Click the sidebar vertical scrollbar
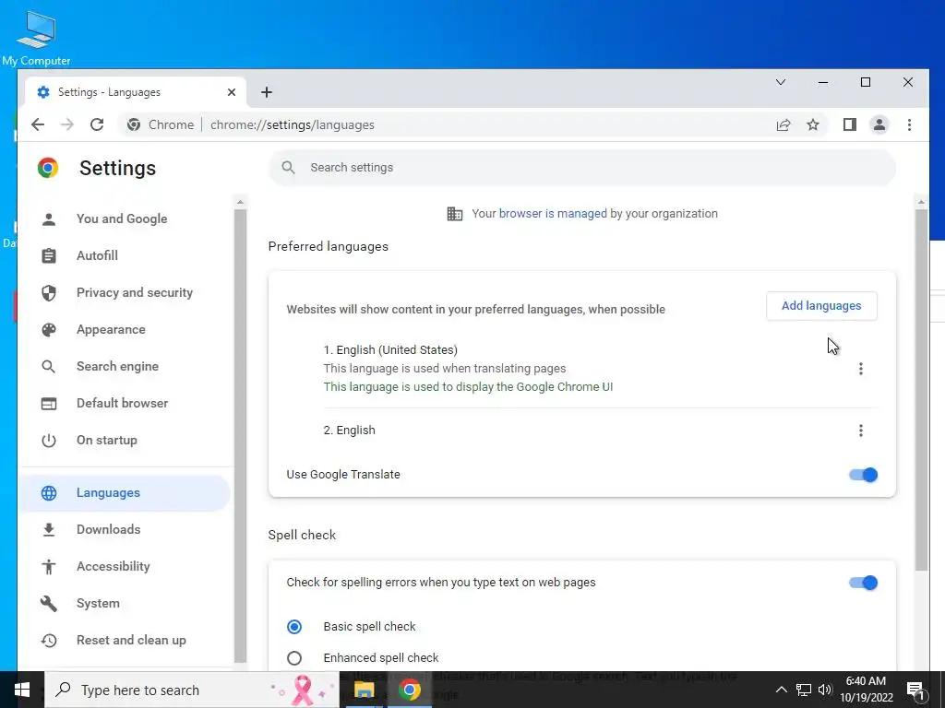Image resolution: width=945 pixels, height=708 pixels. point(240,436)
